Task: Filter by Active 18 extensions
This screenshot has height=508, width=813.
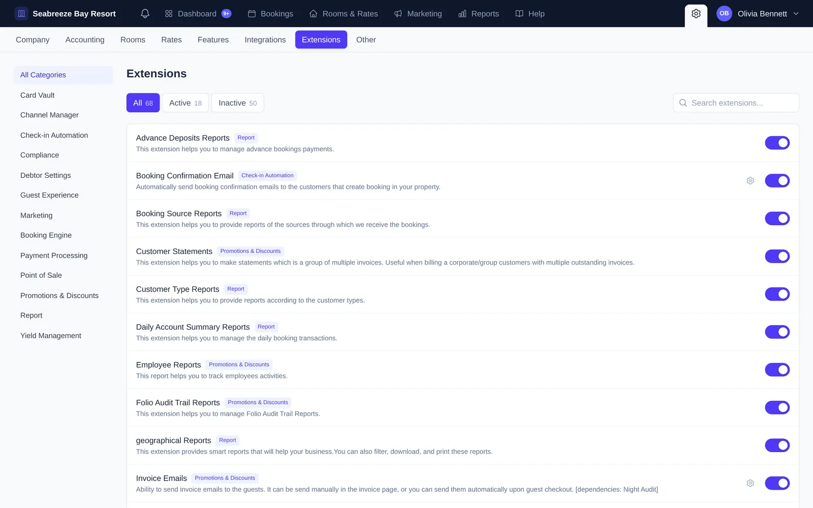Action: (185, 103)
